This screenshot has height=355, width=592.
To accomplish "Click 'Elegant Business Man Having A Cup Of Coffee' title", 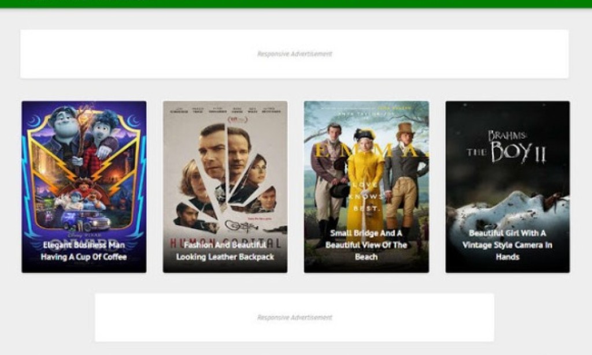I will click(x=84, y=251).
